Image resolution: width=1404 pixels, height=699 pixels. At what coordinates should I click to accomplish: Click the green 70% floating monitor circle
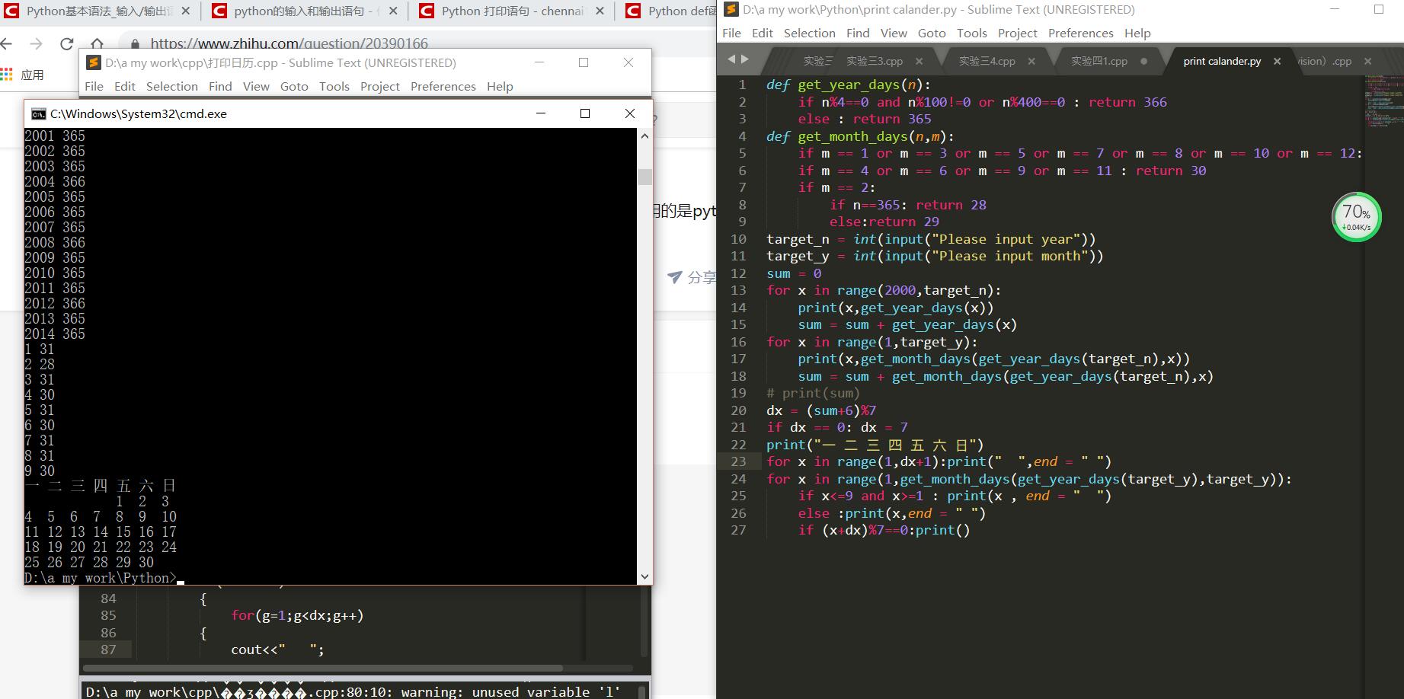(x=1356, y=217)
